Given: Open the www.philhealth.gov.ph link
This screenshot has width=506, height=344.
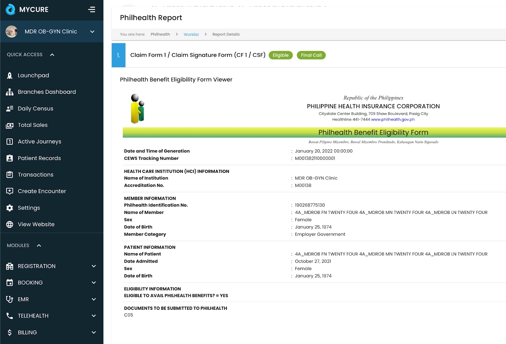Looking at the screenshot, I should (393, 119).
